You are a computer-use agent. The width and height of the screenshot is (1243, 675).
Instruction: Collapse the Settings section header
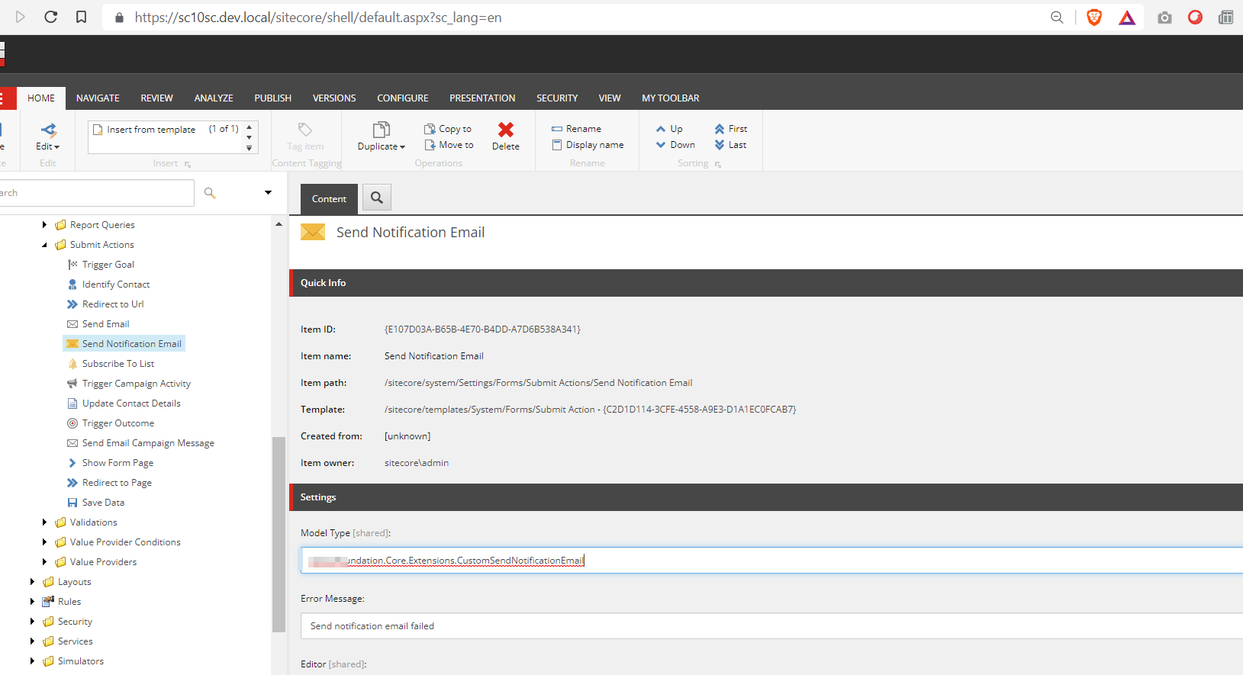click(x=766, y=497)
